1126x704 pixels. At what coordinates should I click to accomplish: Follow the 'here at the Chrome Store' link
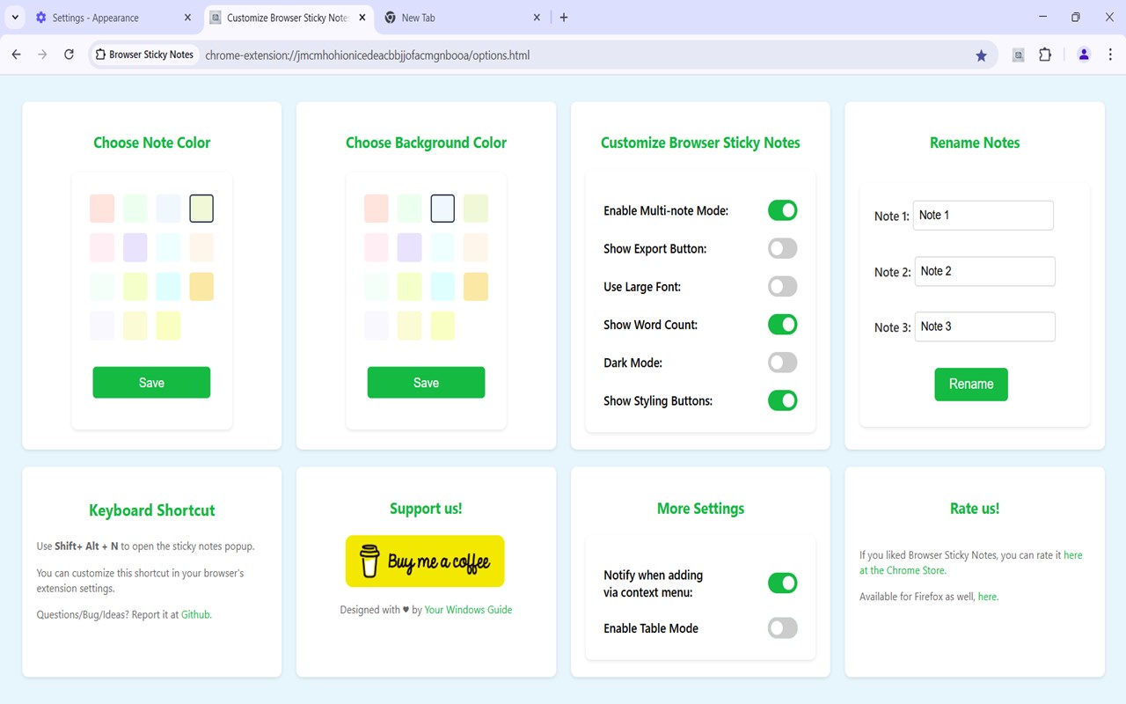coord(971,562)
